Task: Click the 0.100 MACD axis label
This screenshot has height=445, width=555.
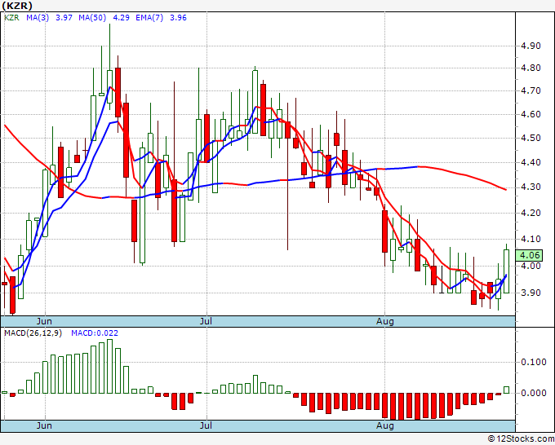Action: point(534,362)
